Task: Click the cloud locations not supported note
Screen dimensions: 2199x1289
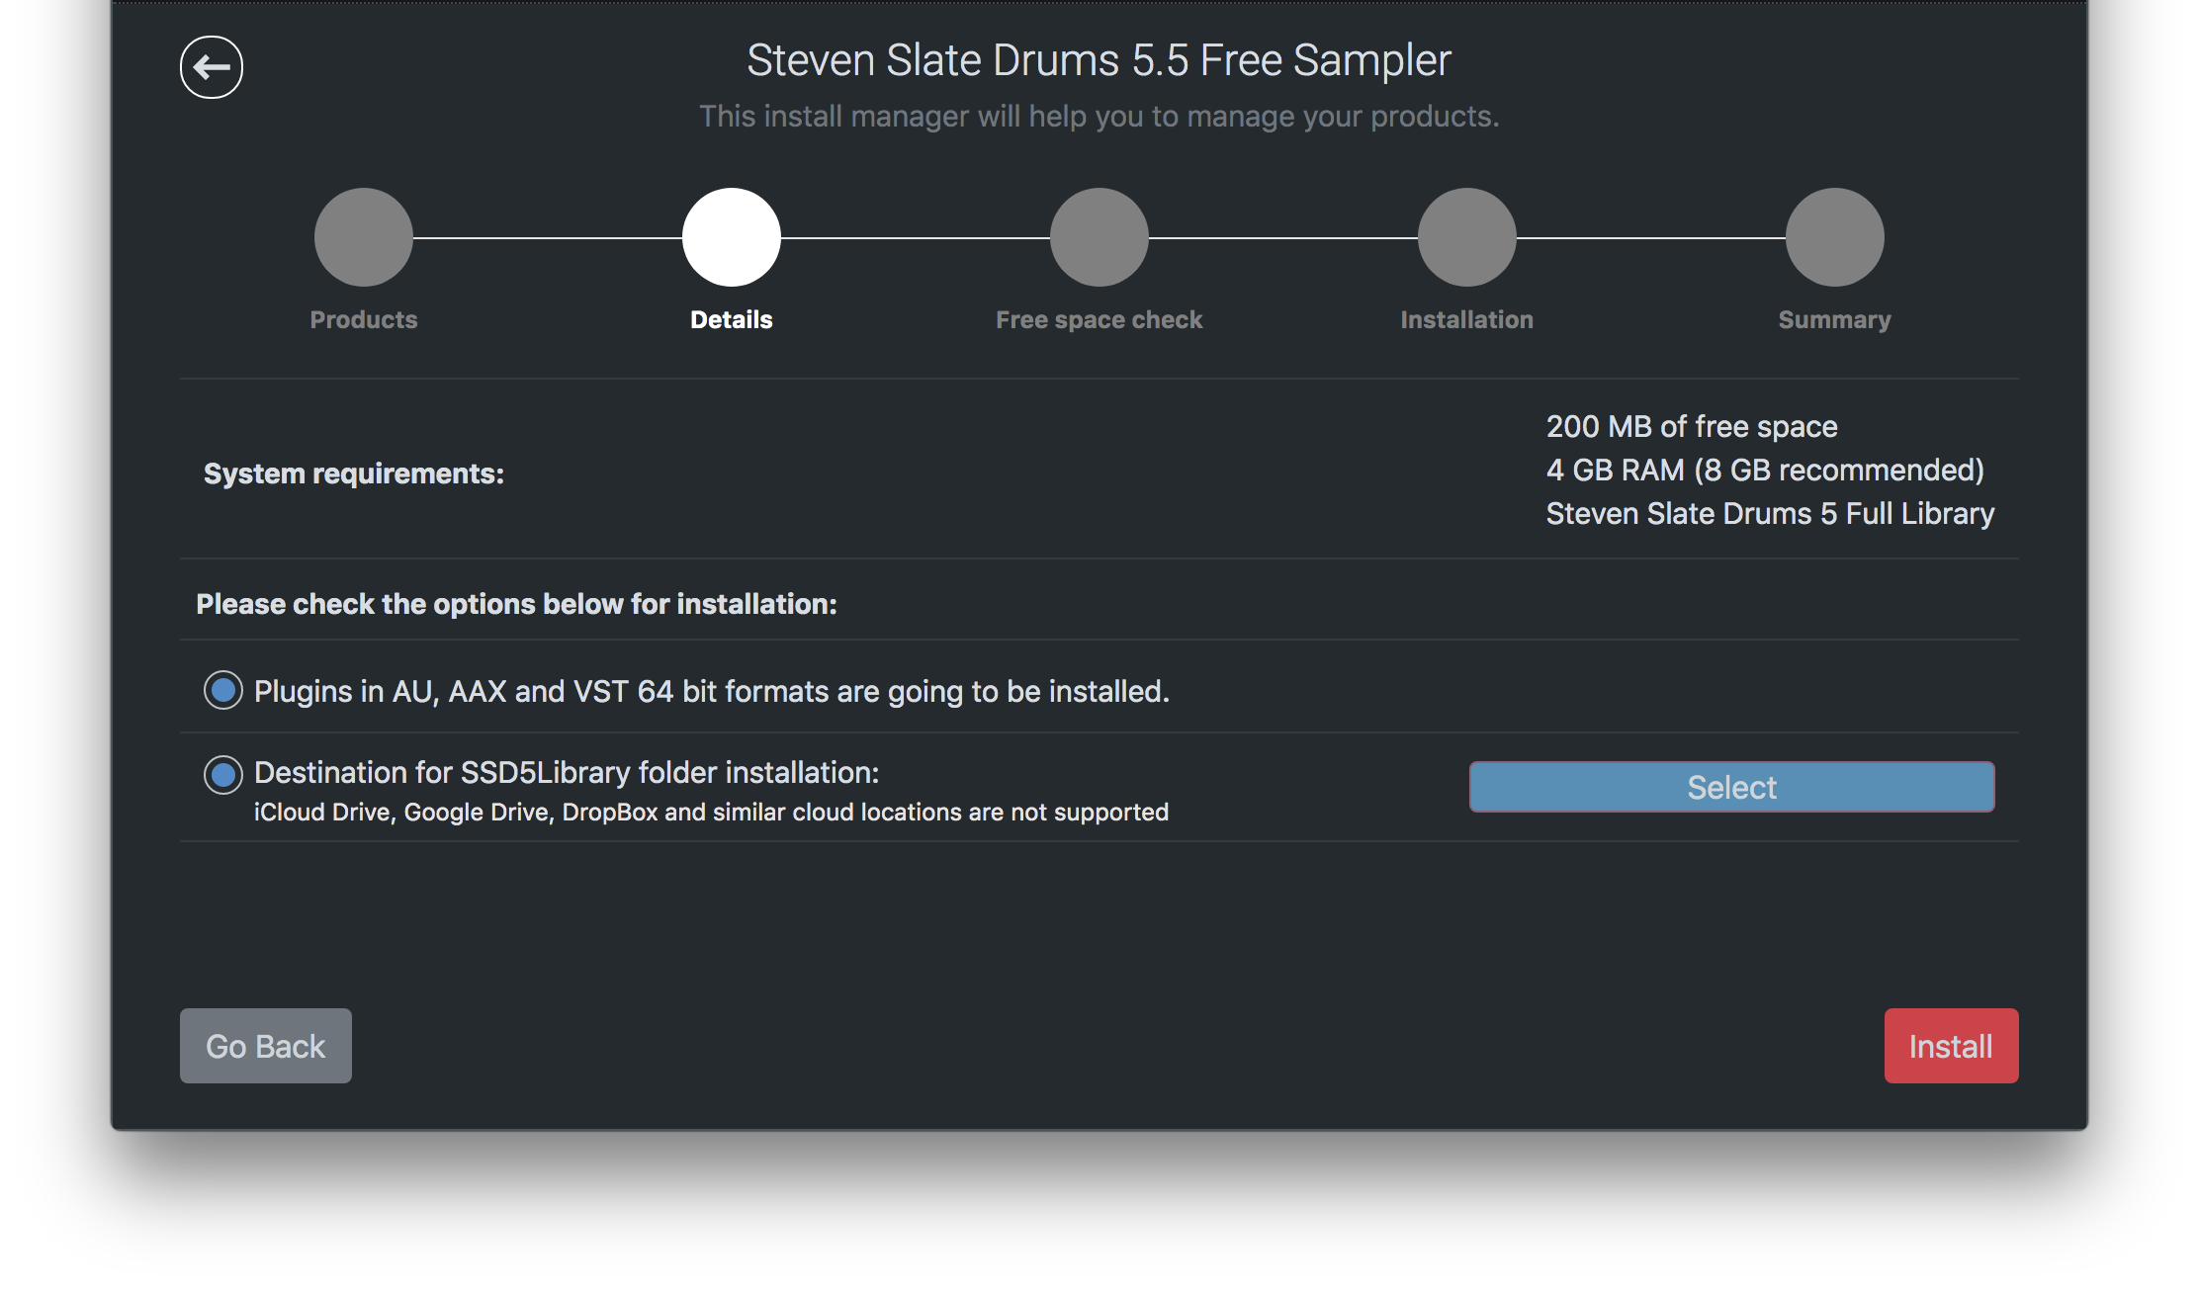Action: (x=711, y=813)
